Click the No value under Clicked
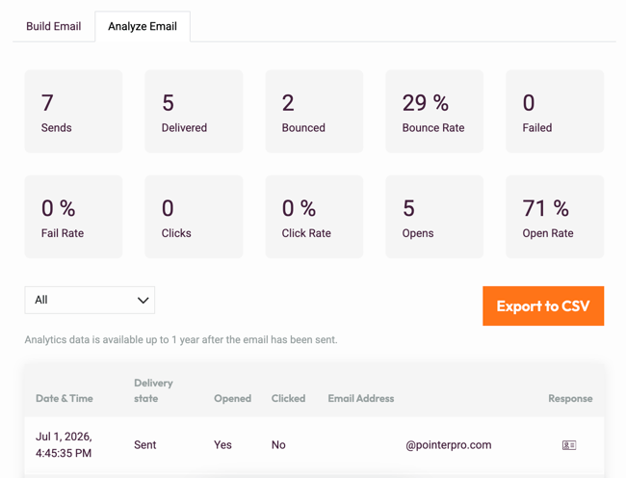 278,445
